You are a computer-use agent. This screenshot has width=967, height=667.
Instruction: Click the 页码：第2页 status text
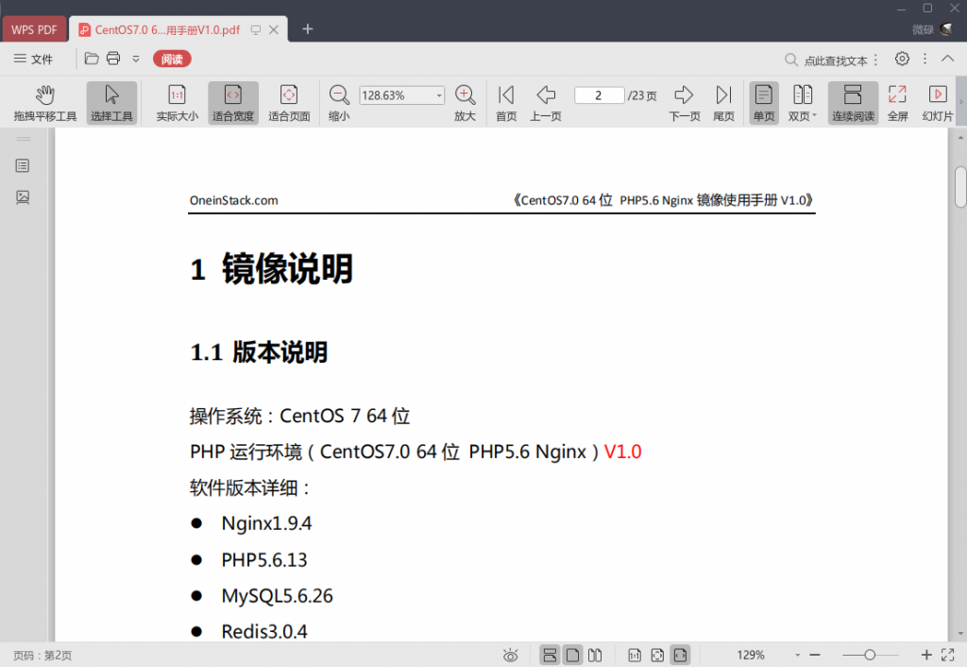42,656
